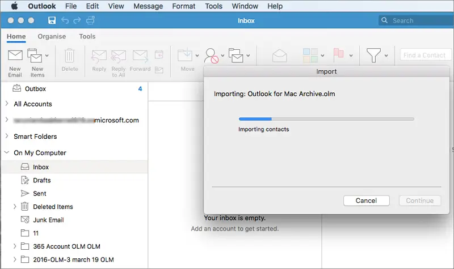The height and width of the screenshot is (269, 454).
Task: Select the Outbox folder
Action: [x=75, y=89]
